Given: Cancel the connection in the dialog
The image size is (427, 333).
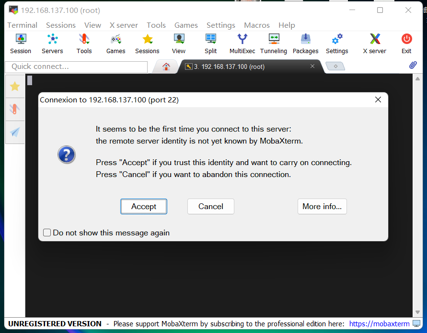Looking at the screenshot, I should tap(211, 207).
